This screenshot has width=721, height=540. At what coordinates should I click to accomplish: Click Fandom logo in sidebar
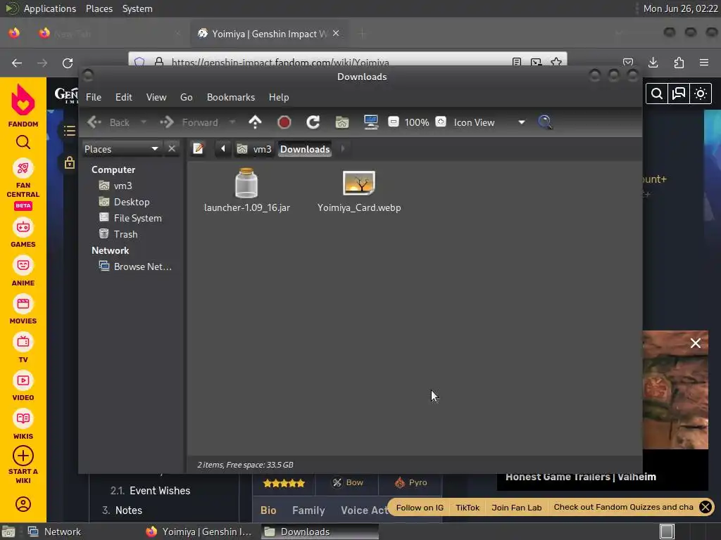(x=23, y=105)
